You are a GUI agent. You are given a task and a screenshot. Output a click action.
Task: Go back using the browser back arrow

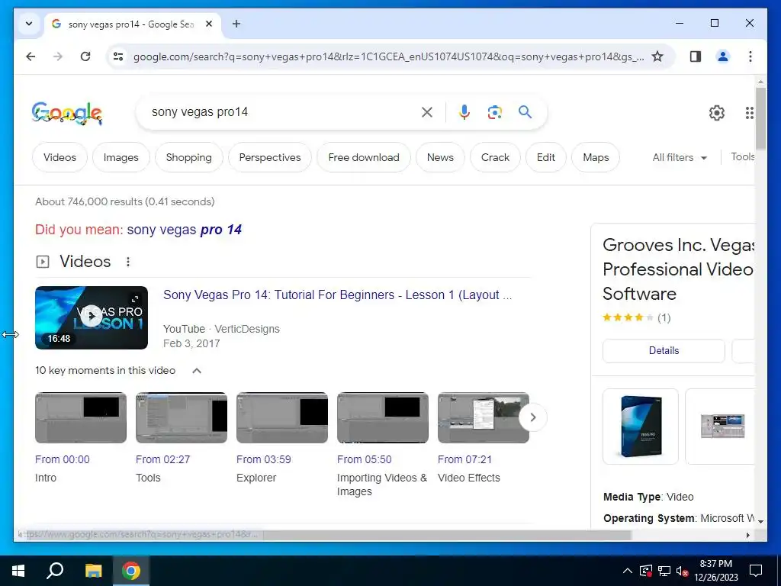(x=31, y=56)
